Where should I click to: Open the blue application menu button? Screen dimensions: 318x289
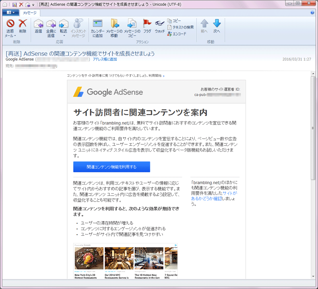tap(11, 12)
